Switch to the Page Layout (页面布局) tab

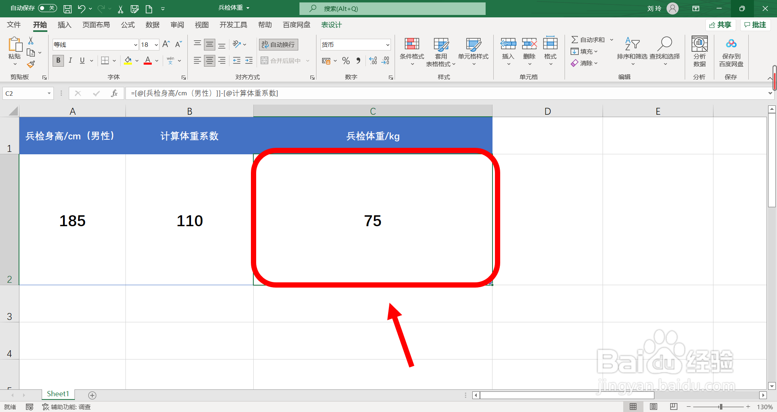click(x=96, y=25)
